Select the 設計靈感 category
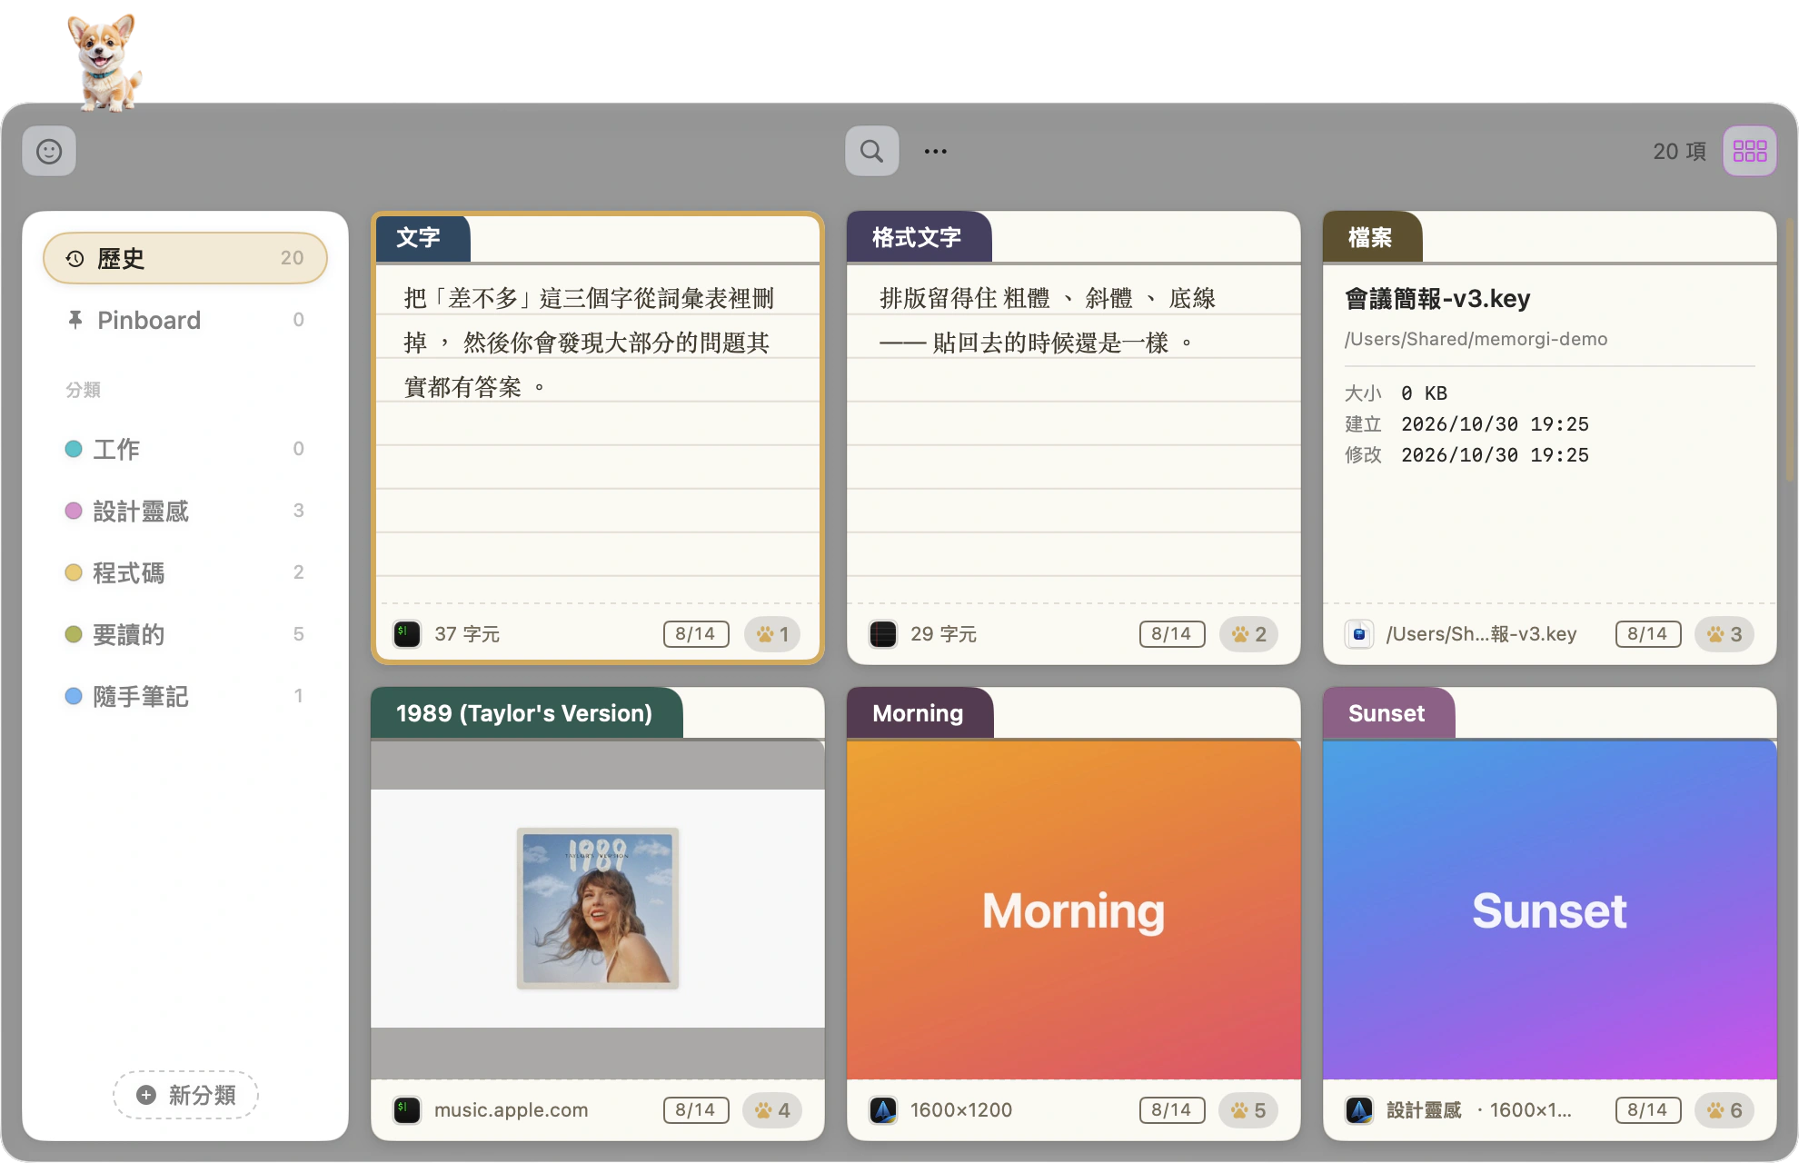 click(185, 511)
